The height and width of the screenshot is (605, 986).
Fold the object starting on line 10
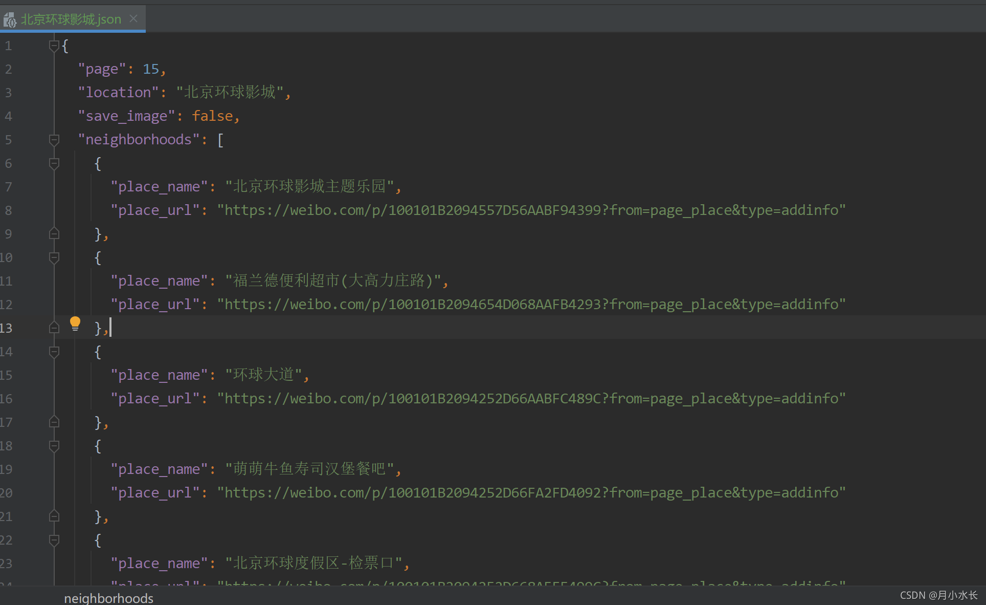(x=54, y=257)
